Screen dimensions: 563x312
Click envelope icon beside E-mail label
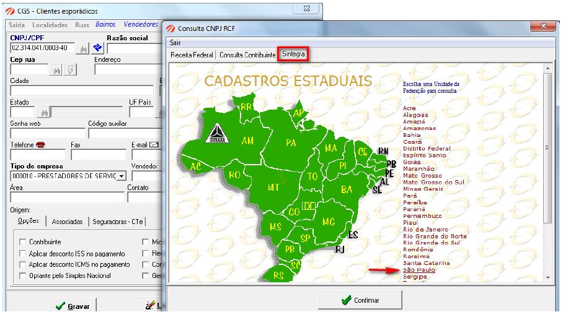pos(154,144)
